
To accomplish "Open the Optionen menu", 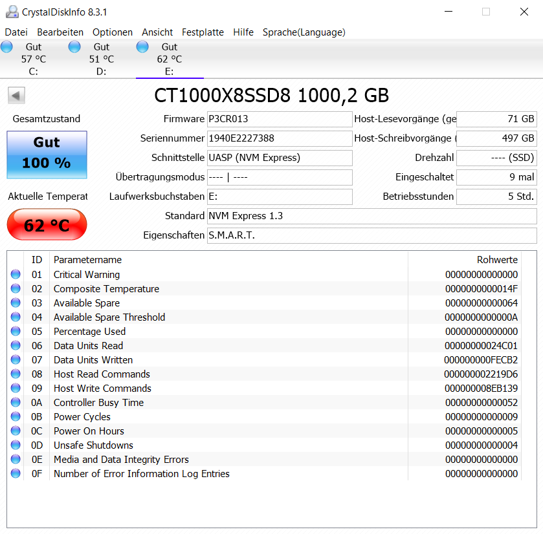I will (x=112, y=32).
